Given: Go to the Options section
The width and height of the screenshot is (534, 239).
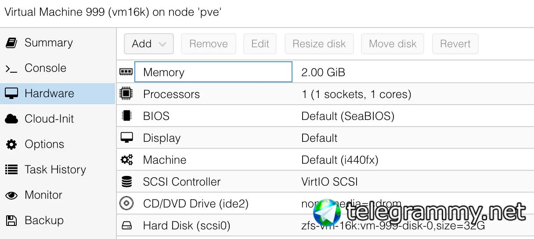Looking at the screenshot, I should (x=44, y=144).
